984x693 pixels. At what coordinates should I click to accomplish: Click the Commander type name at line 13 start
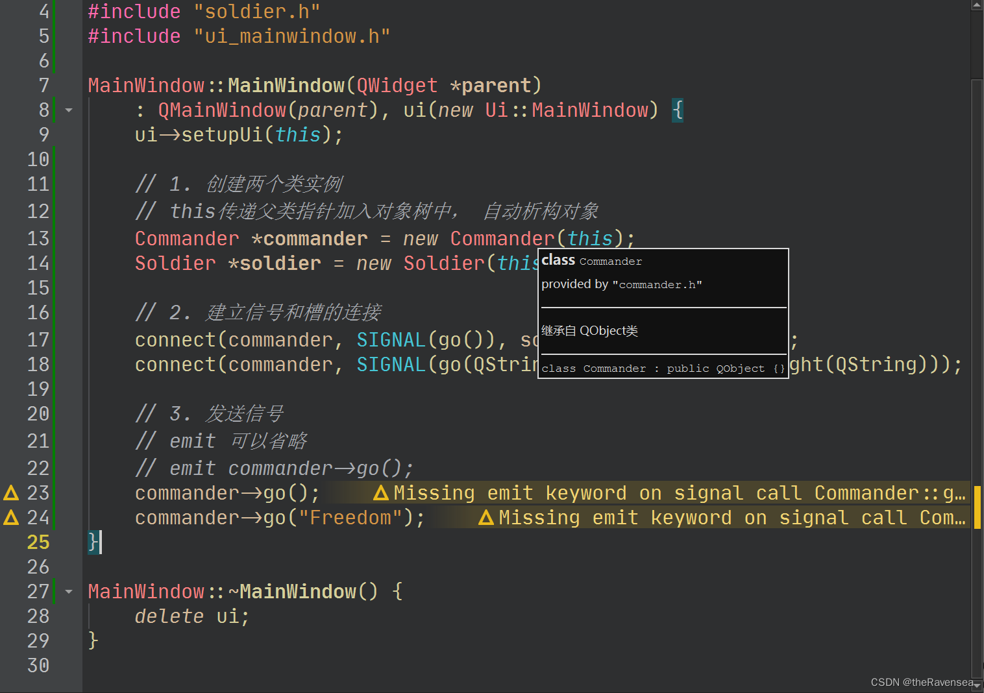click(x=187, y=239)
